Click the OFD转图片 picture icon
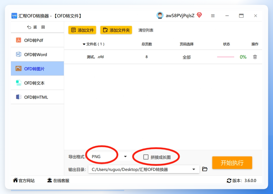 click(19, 69)
